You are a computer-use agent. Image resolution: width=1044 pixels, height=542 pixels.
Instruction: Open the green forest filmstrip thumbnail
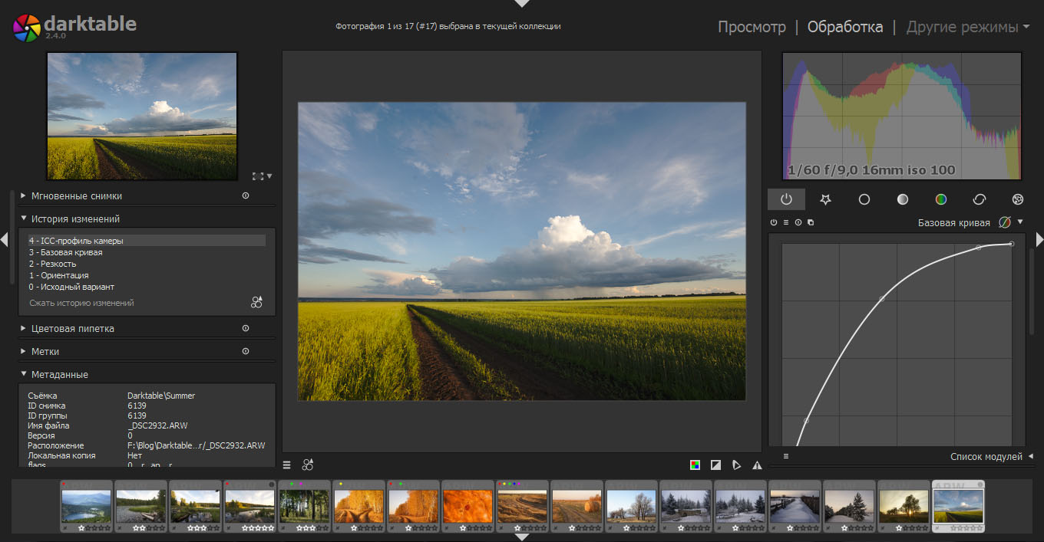pos(305,506)
